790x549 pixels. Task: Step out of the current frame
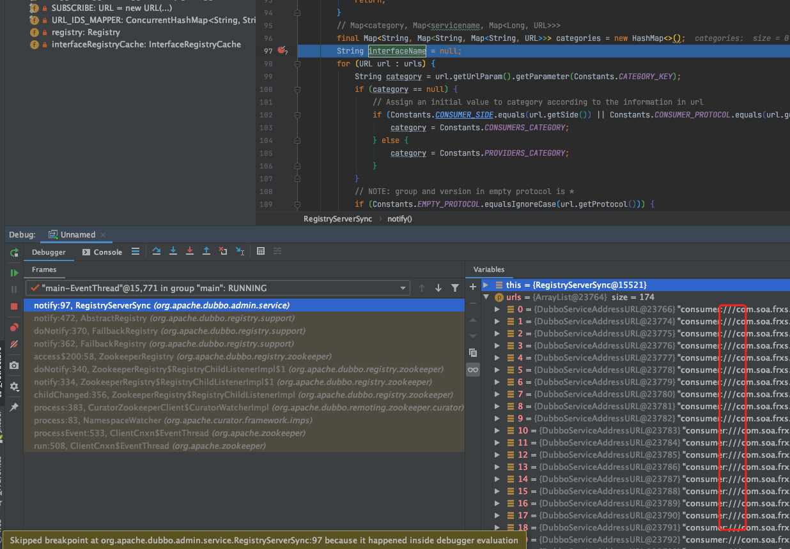(206, 251)
